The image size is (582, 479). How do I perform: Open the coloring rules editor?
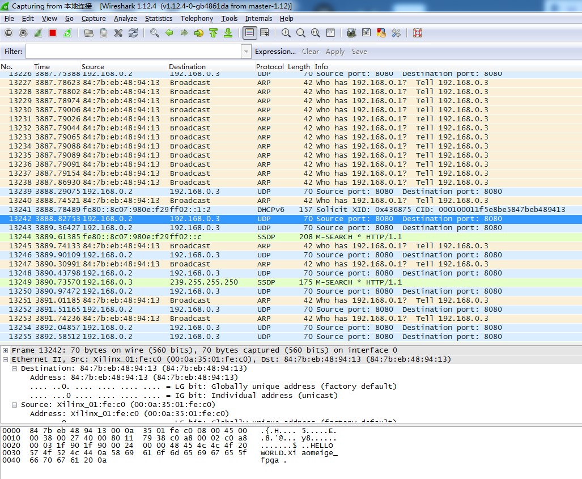pos(381,33)
